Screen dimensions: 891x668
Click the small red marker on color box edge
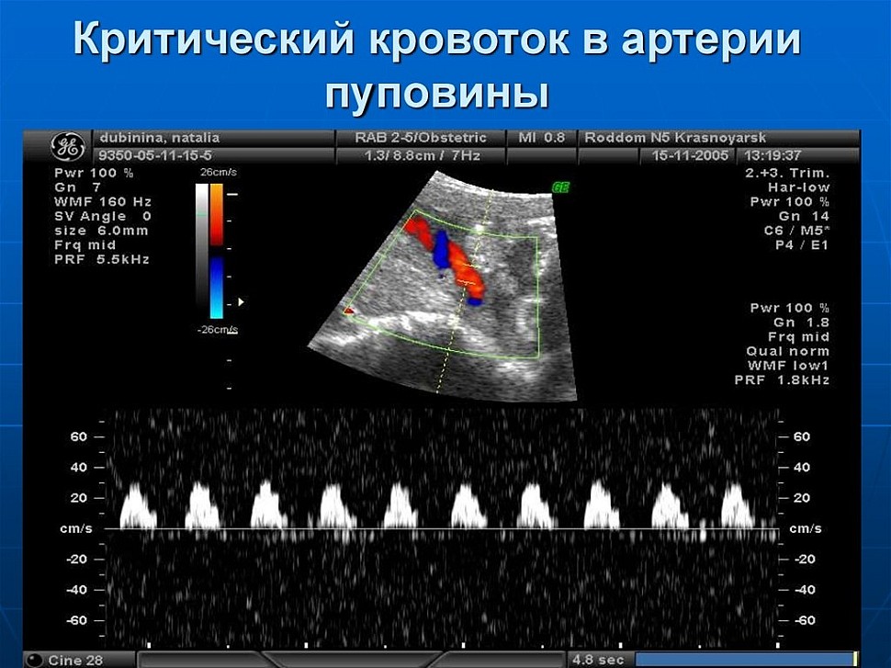click(350, 311)
